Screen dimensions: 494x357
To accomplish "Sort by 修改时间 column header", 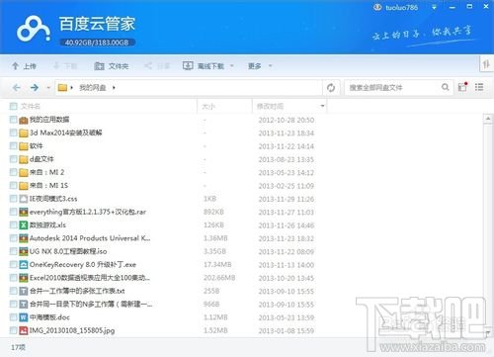I will 270,106.
